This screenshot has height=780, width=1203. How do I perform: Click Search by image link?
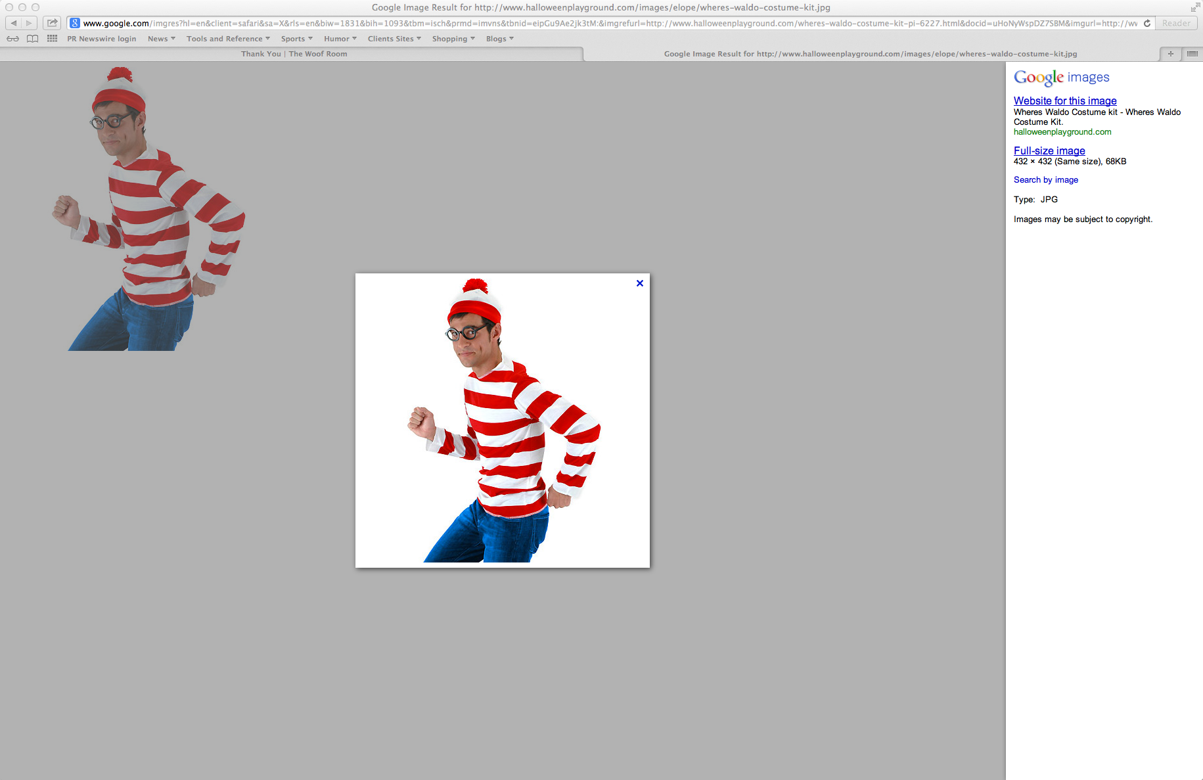(1046, 180)
